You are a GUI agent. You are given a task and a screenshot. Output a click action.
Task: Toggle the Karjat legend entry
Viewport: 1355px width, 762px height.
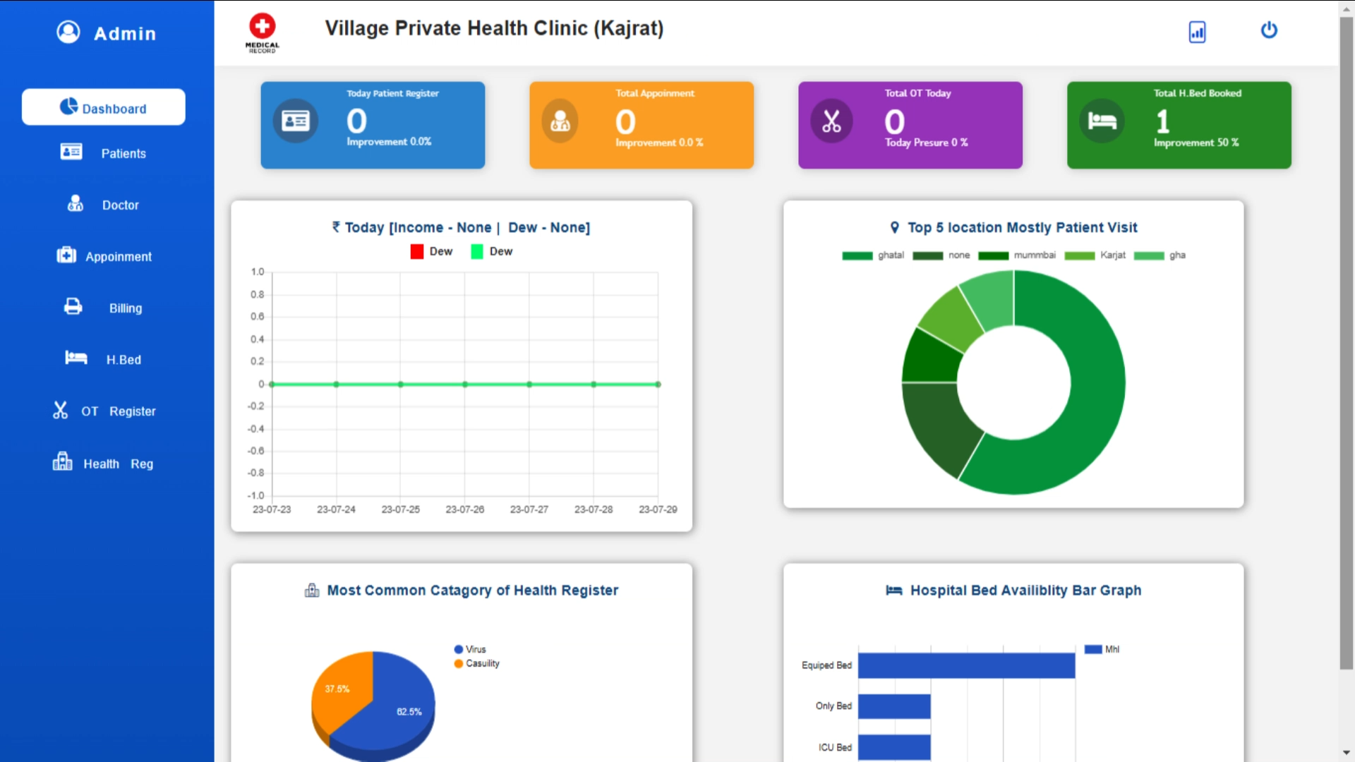1080,255
